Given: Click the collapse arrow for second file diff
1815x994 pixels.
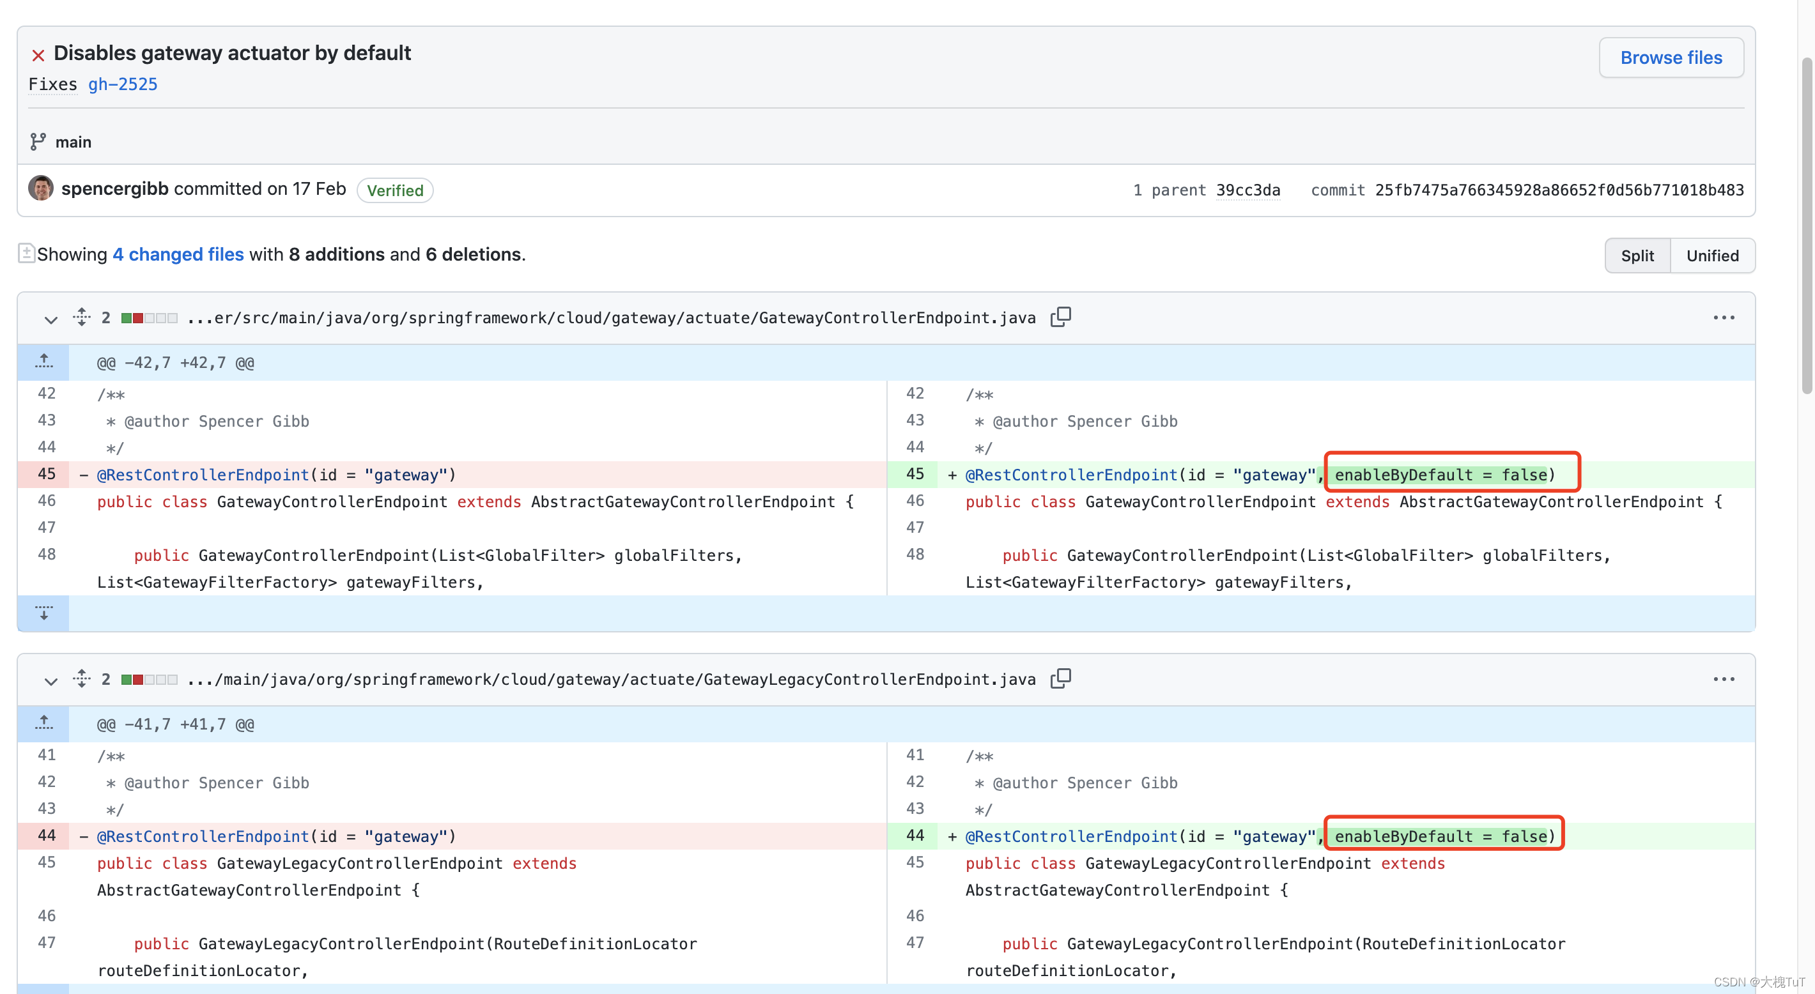Looking at the screenshot, I should (x=48, y=678).
